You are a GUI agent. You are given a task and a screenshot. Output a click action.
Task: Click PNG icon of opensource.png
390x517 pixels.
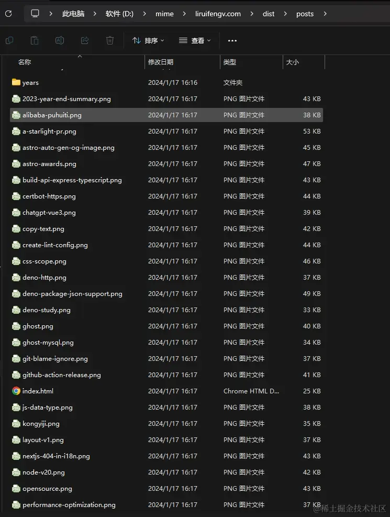pyautogui.click(x=16, y=489)
